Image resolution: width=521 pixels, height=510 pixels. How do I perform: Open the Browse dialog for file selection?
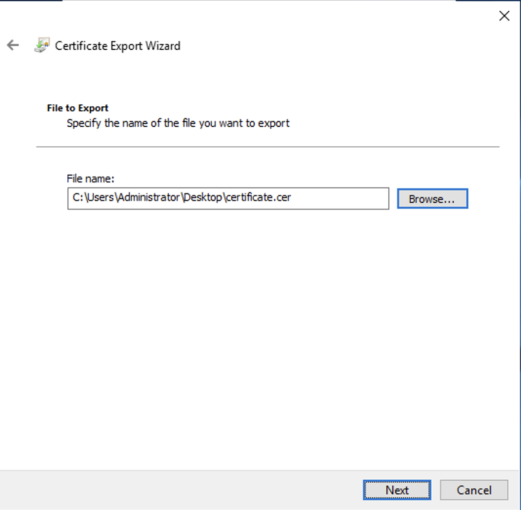(432, 198)
